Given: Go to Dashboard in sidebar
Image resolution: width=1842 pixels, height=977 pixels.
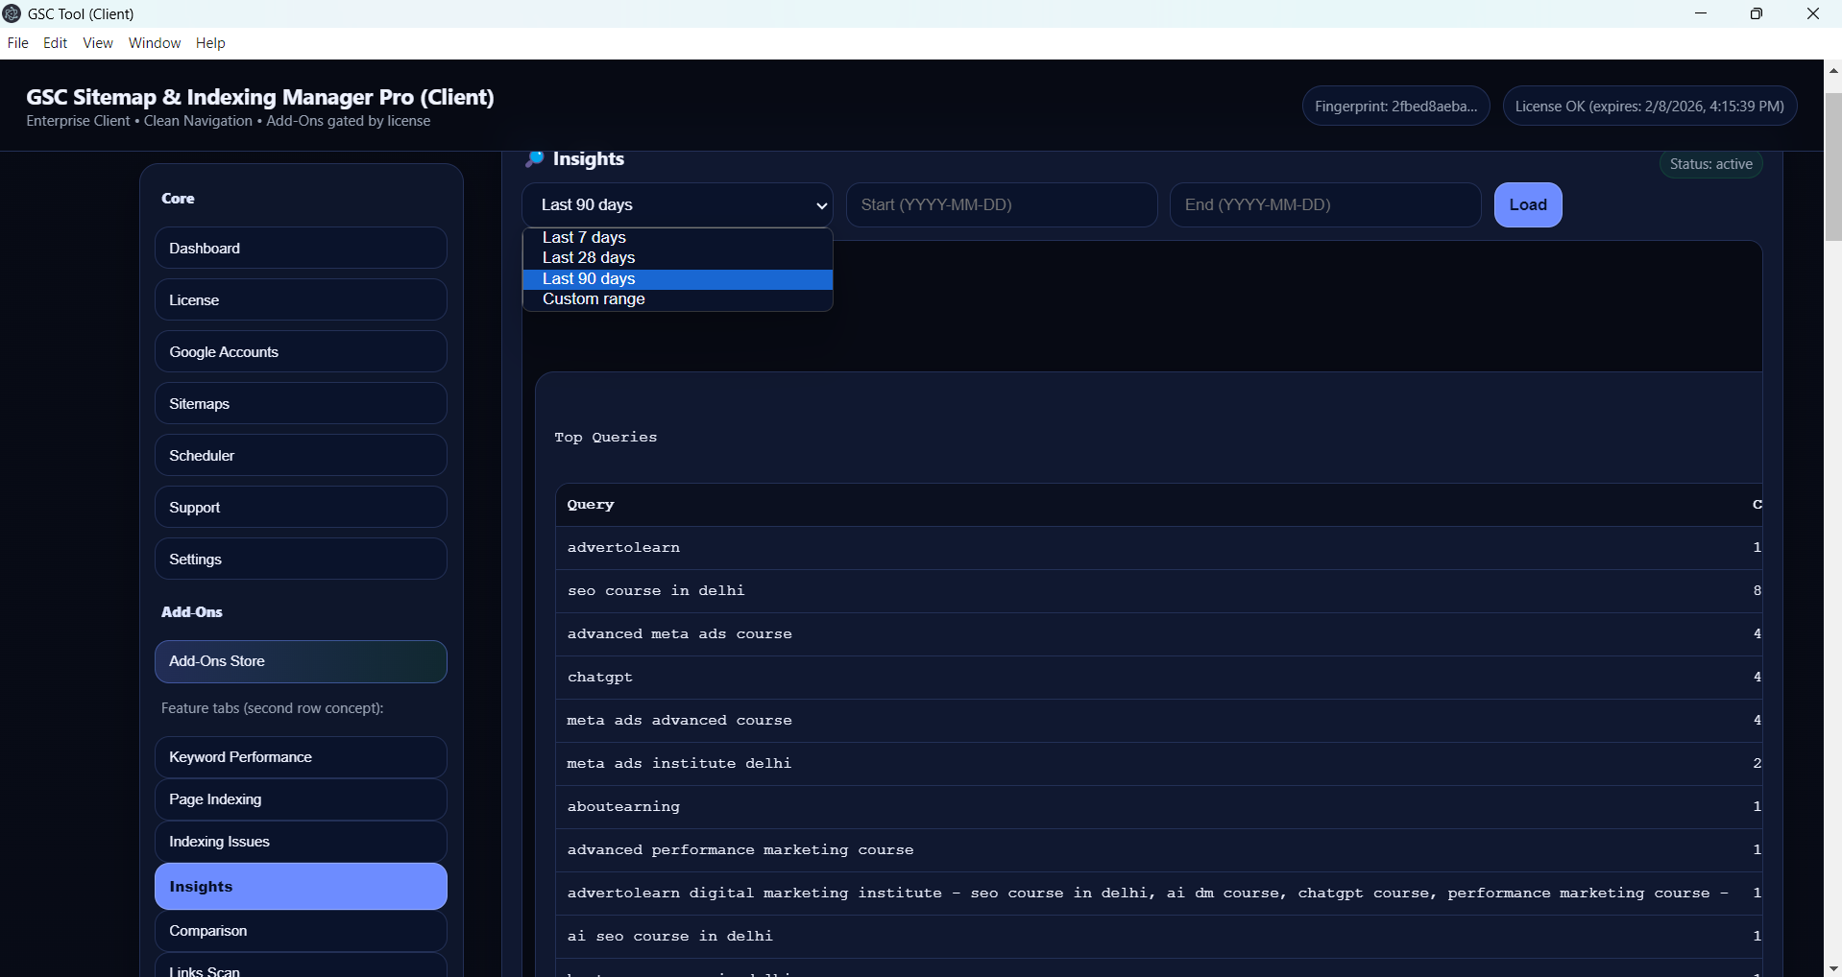Looking at the screenshot, I should (301, 248).
